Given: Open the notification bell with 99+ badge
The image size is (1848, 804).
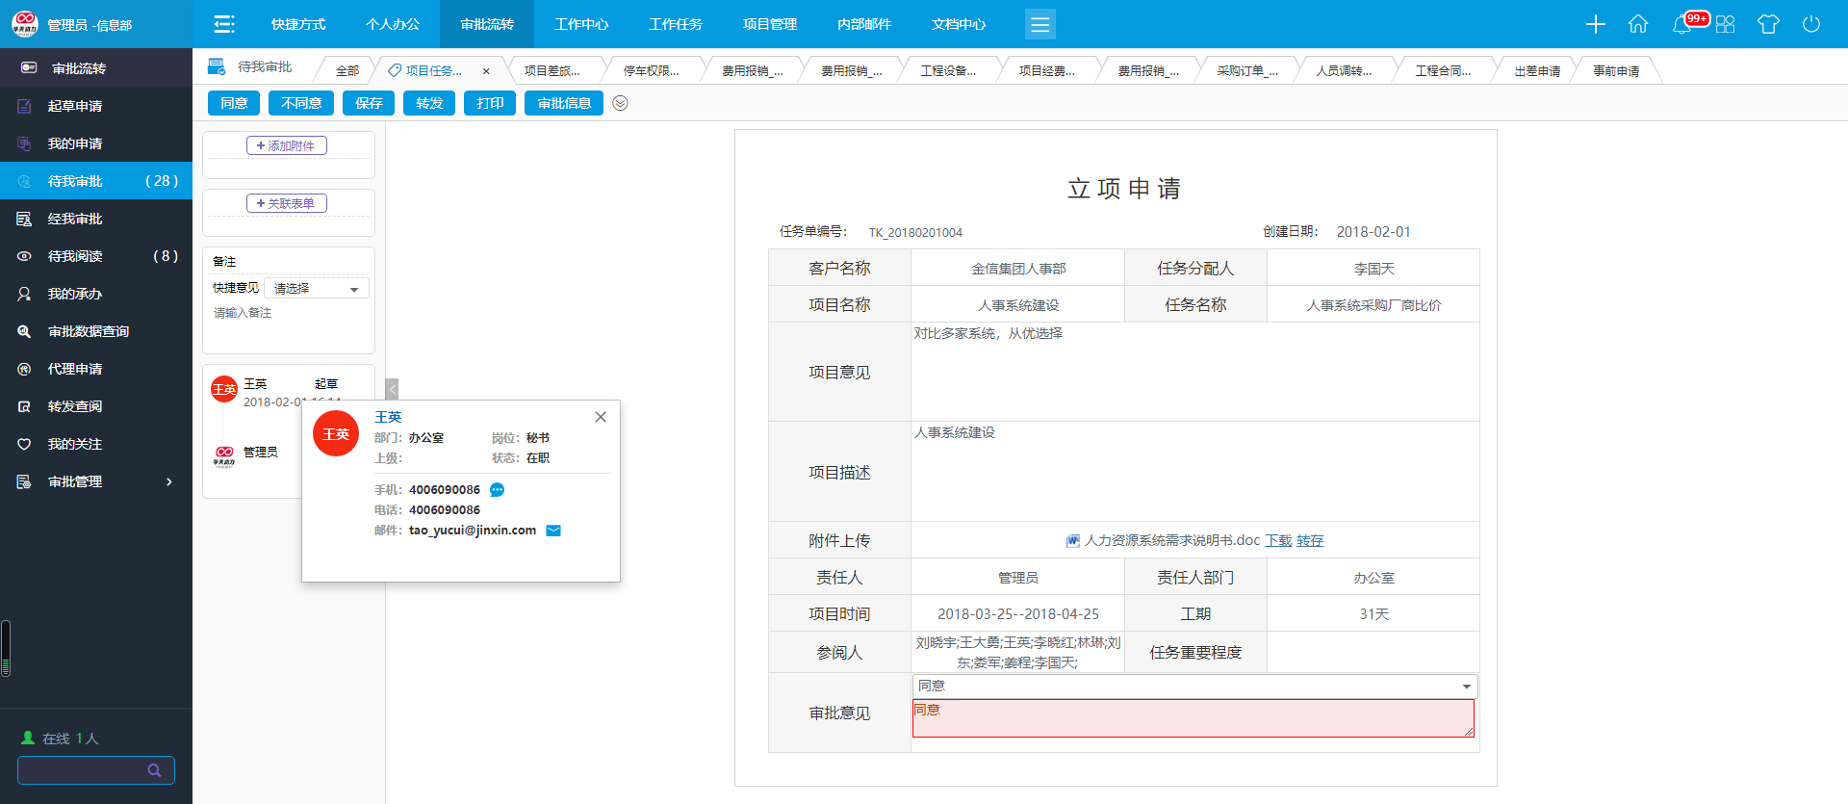Looking at the screenshot, I should (x=1682, y=24).
